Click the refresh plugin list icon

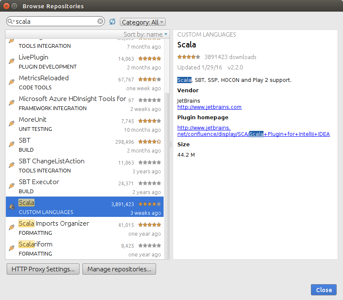pyautogui.click(x=112, y=21)
